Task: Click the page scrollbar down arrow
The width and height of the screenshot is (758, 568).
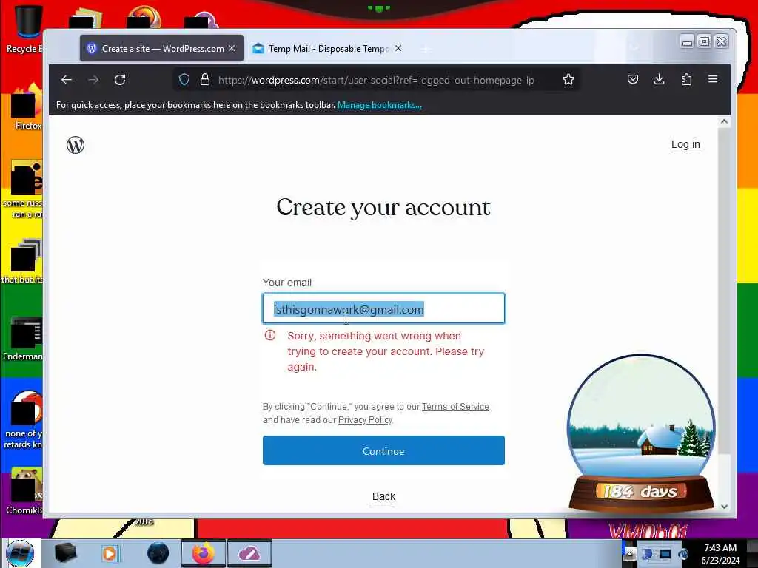Action: coord(724,507)
